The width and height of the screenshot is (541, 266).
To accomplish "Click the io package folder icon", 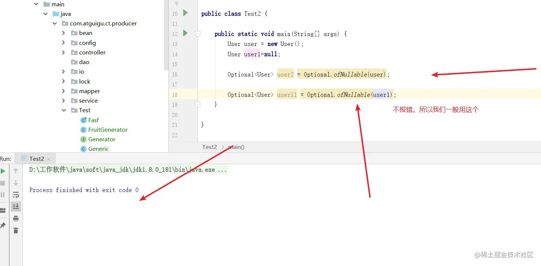I will [x=74, y=71].
